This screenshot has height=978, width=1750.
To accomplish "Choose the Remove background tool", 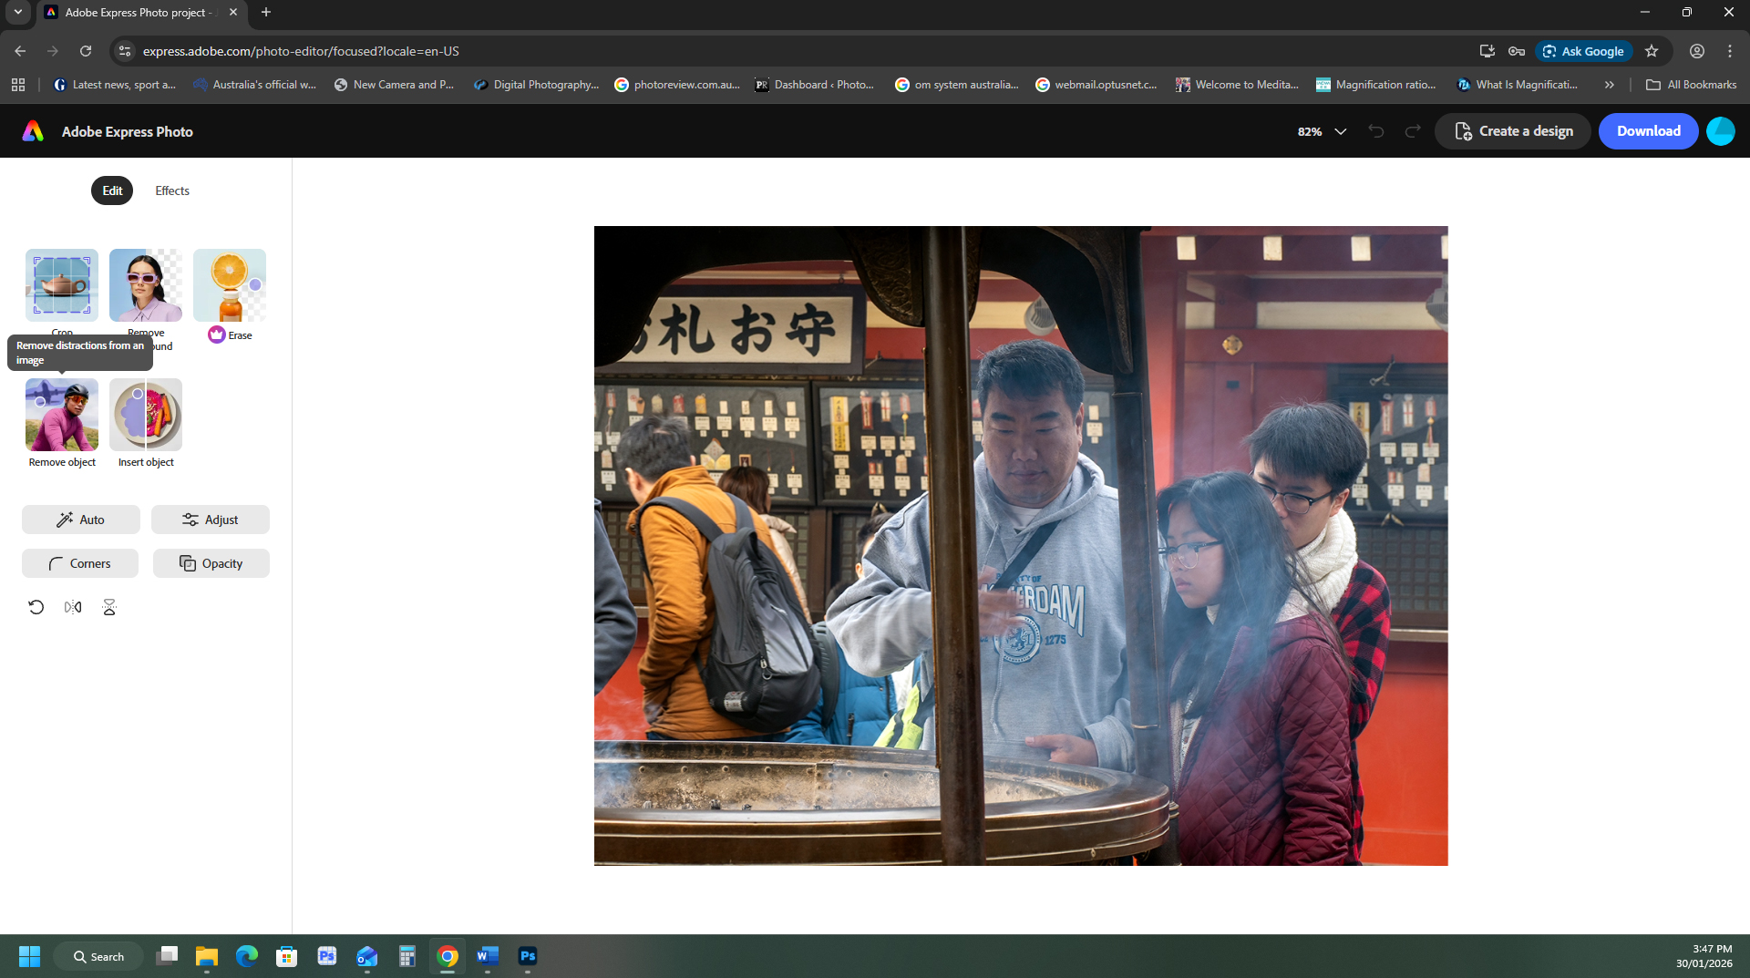I will click(x=146, y=284).
